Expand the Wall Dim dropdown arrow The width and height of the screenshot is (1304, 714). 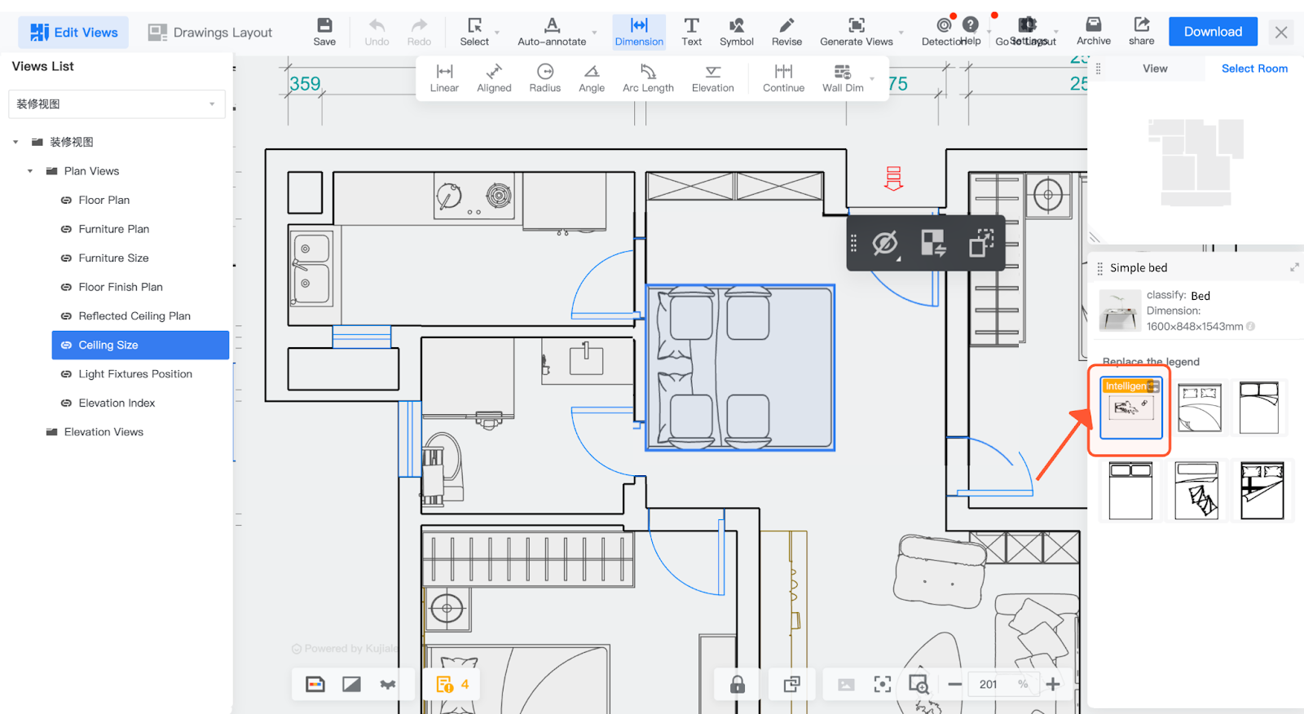pyautogui.click(x=873, y=79)
